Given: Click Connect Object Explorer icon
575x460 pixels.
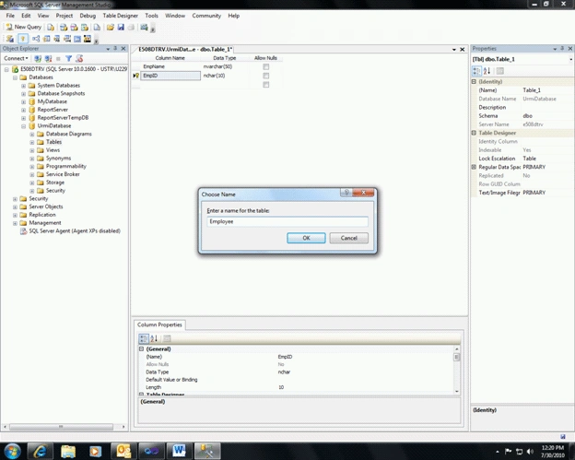Looking at the screenshot, I should click(38, 58).
